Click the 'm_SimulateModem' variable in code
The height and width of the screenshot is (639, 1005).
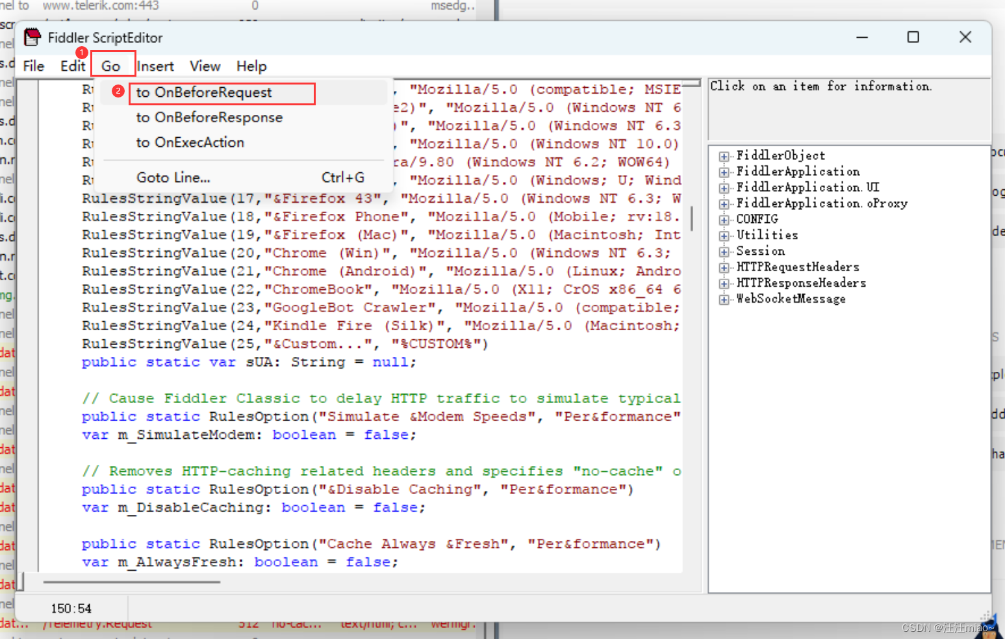coord(186,435)
